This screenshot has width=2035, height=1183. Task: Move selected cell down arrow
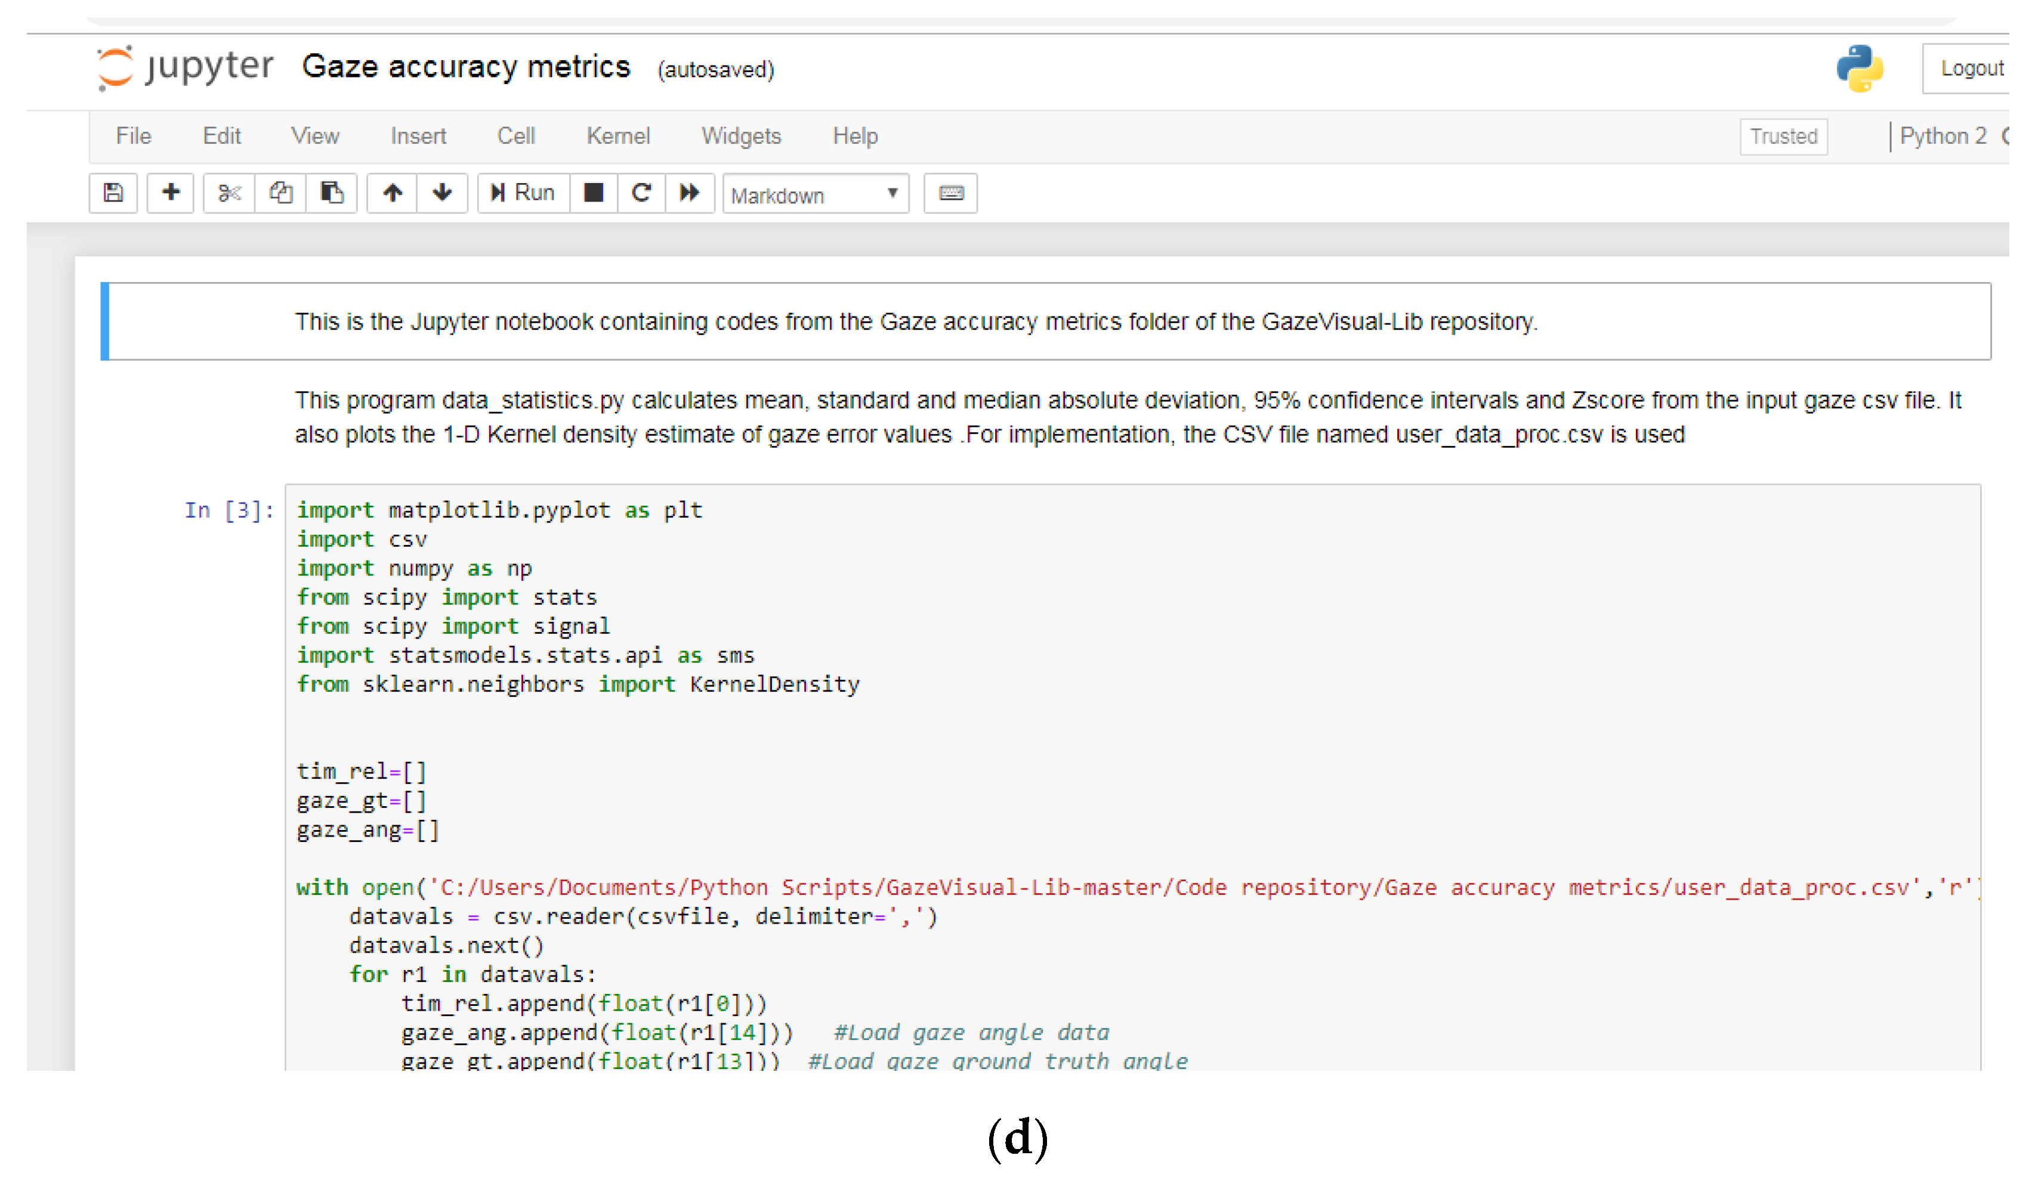tap(443, 194)
